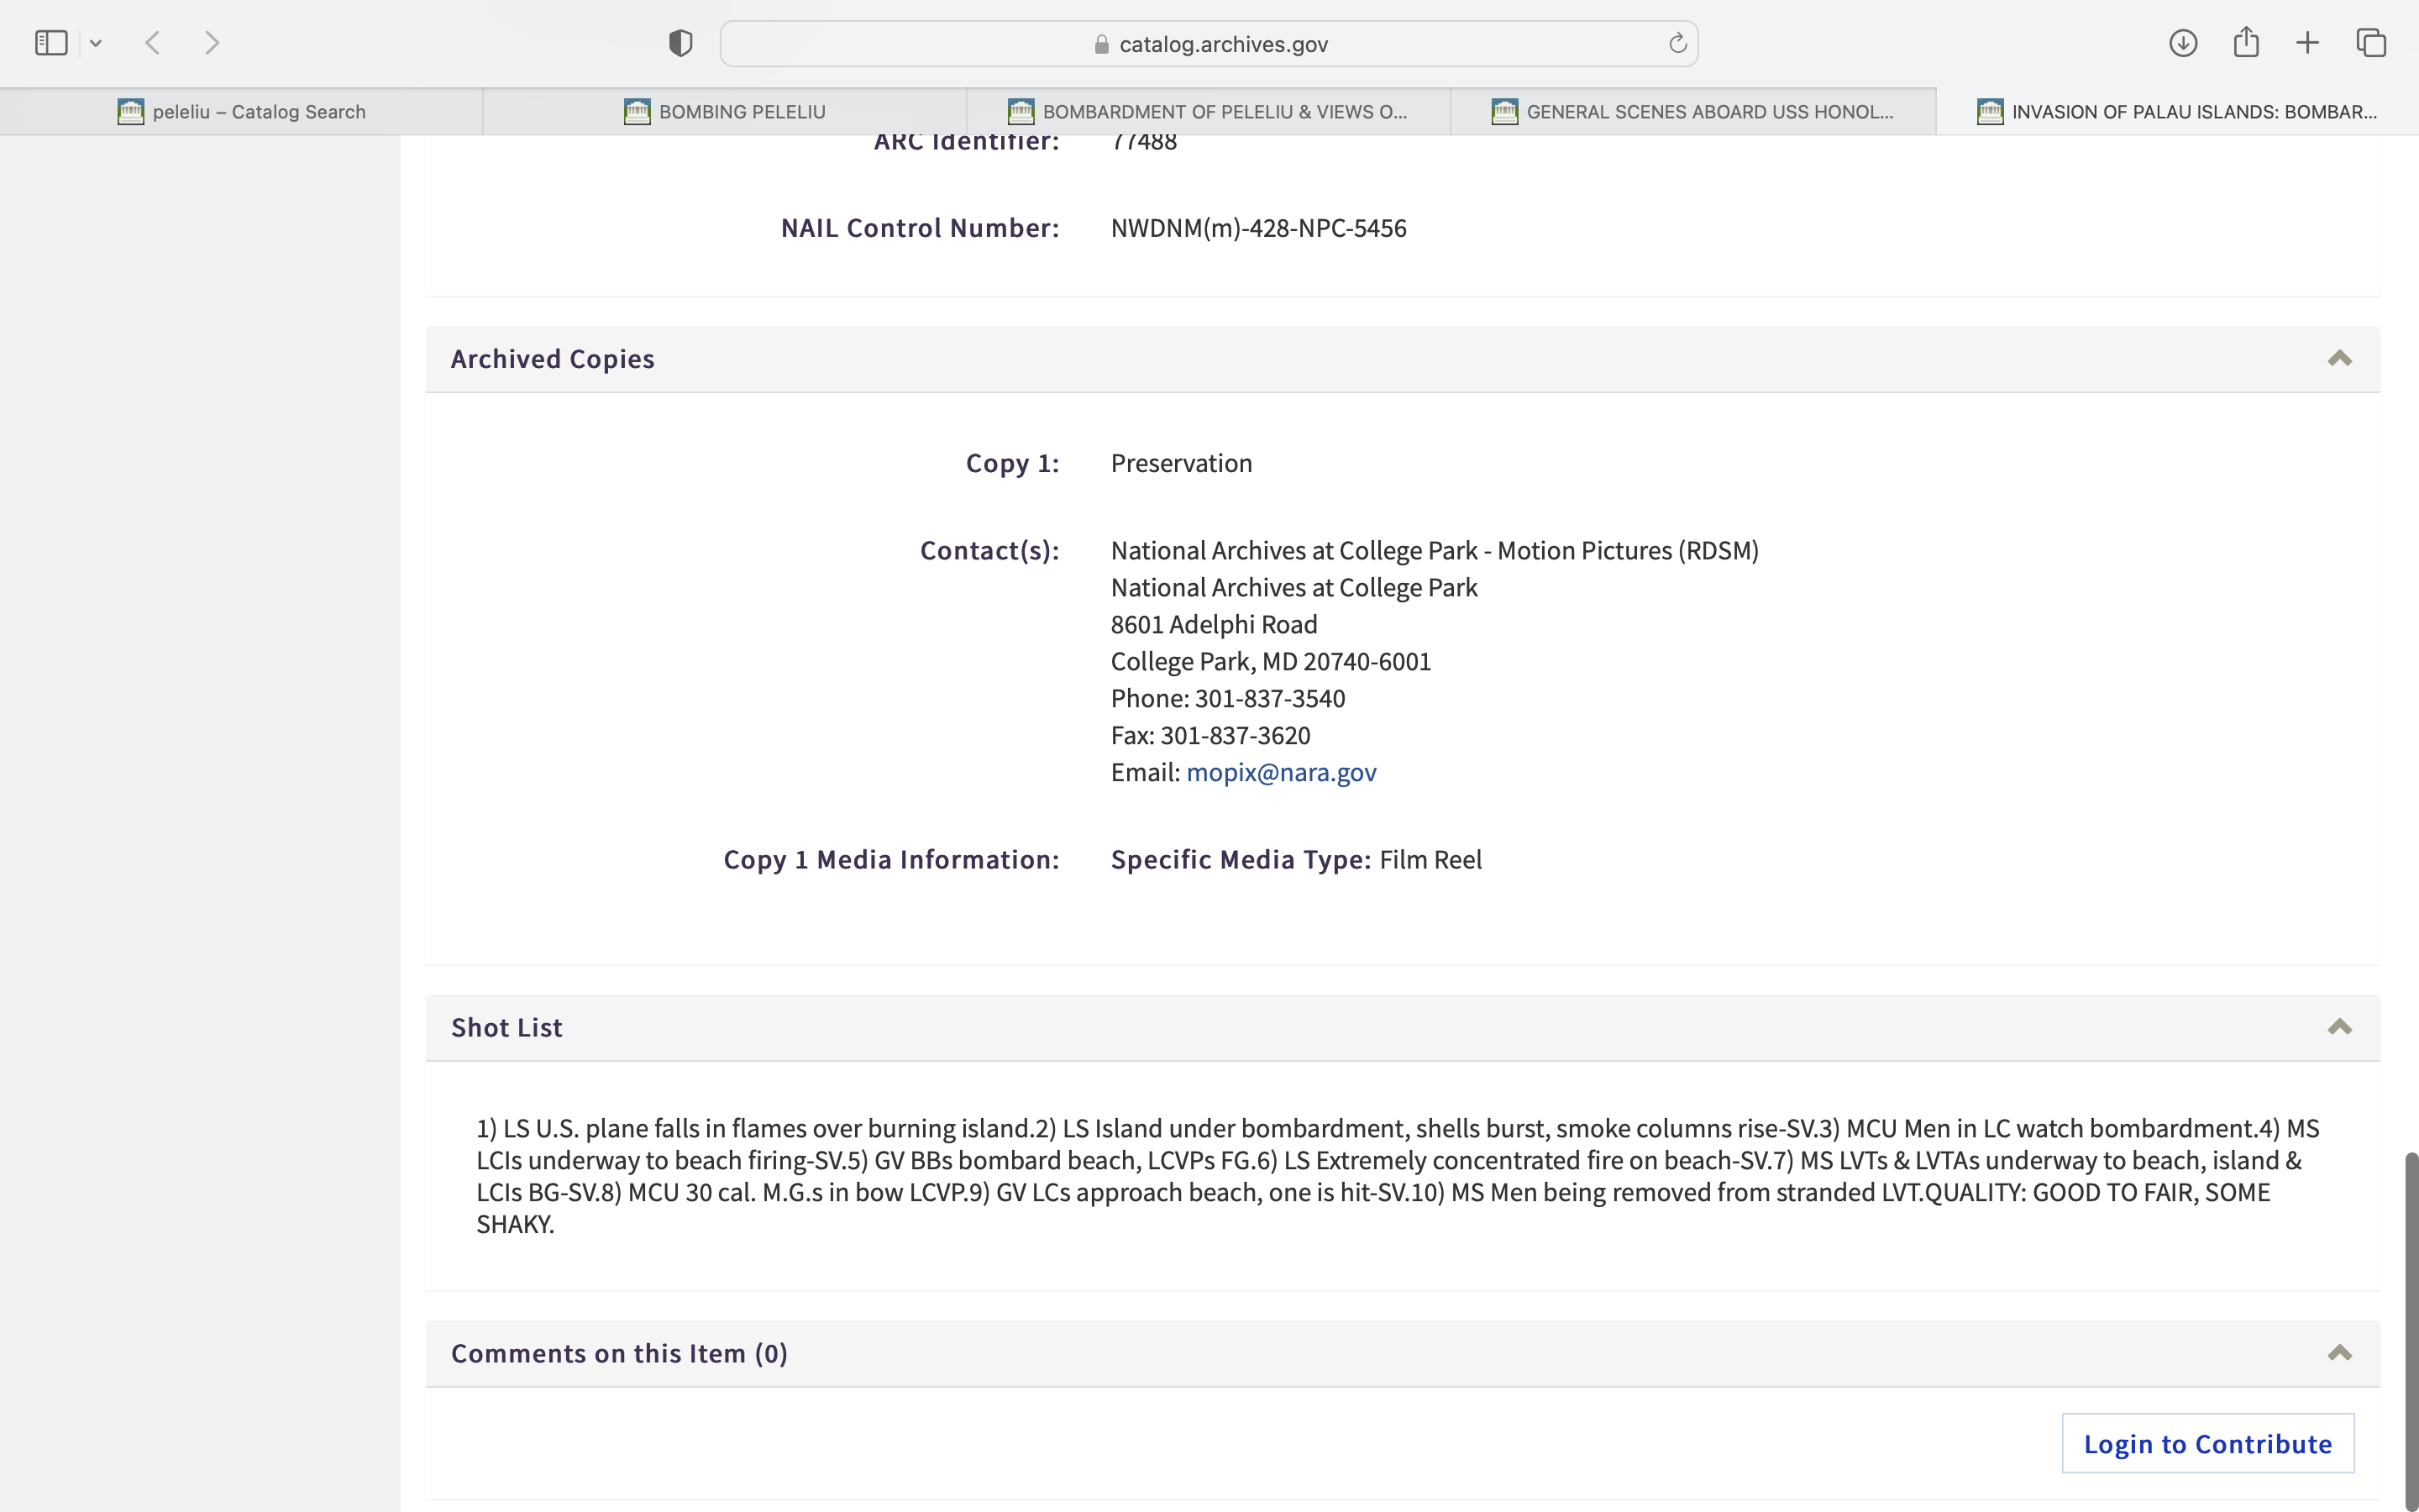Reload the catalog.archives.gov page

tap(1677, 43)
